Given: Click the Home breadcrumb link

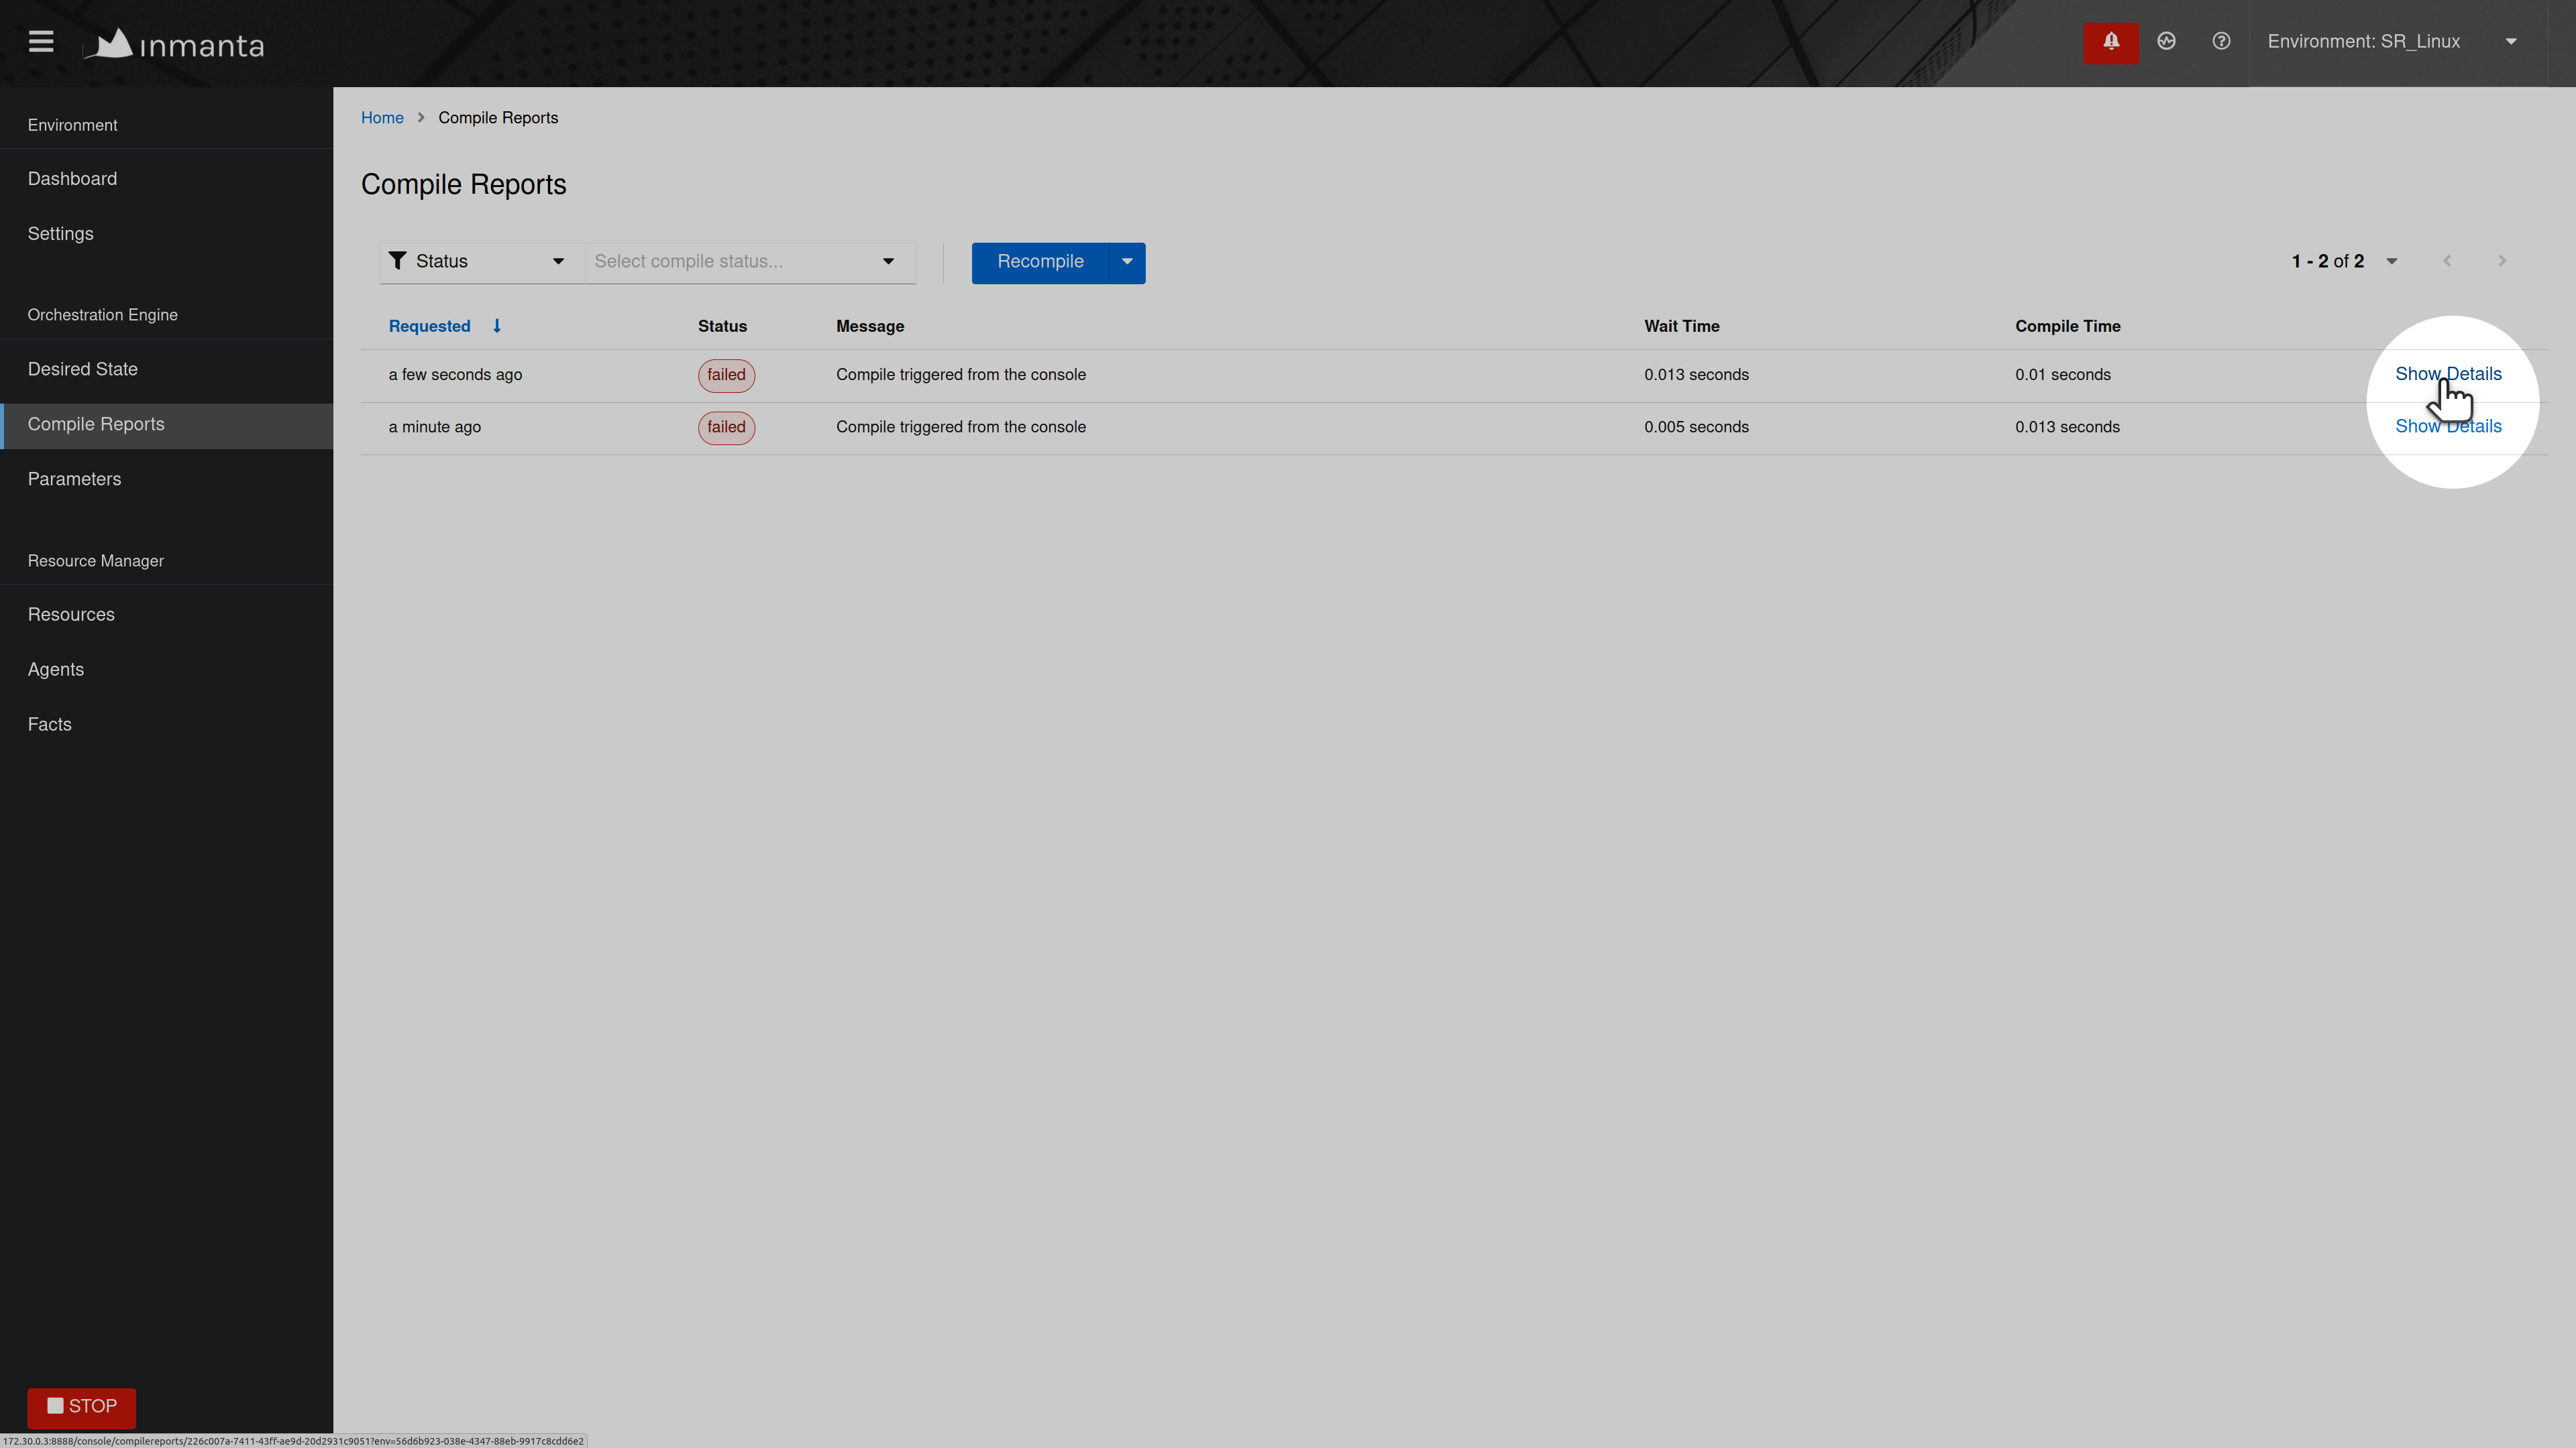Looking at the screenshot, I should 382,118.
